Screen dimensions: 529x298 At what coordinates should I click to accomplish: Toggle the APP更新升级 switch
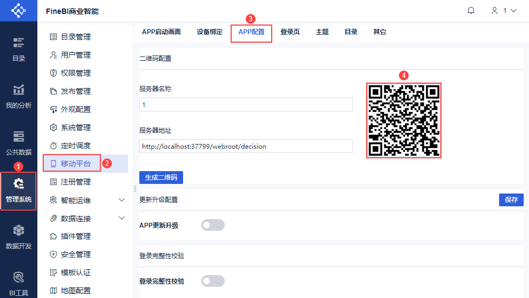tap(213, 225)
